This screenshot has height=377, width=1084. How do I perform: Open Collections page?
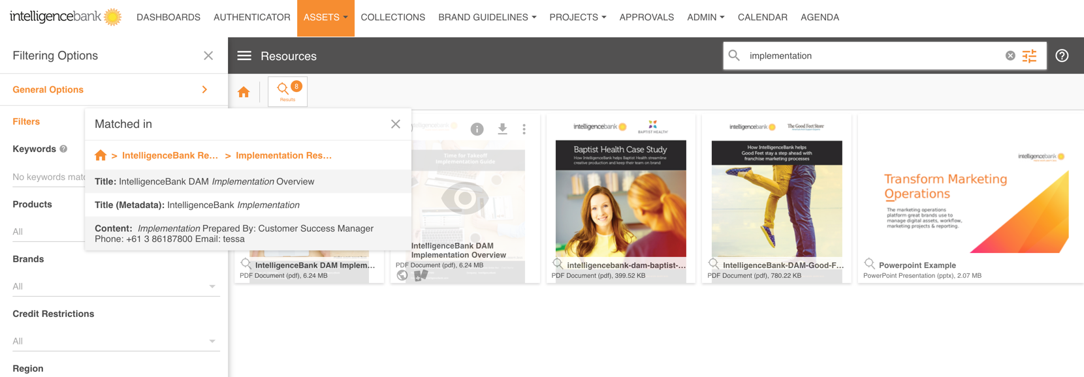coord(393,18)
